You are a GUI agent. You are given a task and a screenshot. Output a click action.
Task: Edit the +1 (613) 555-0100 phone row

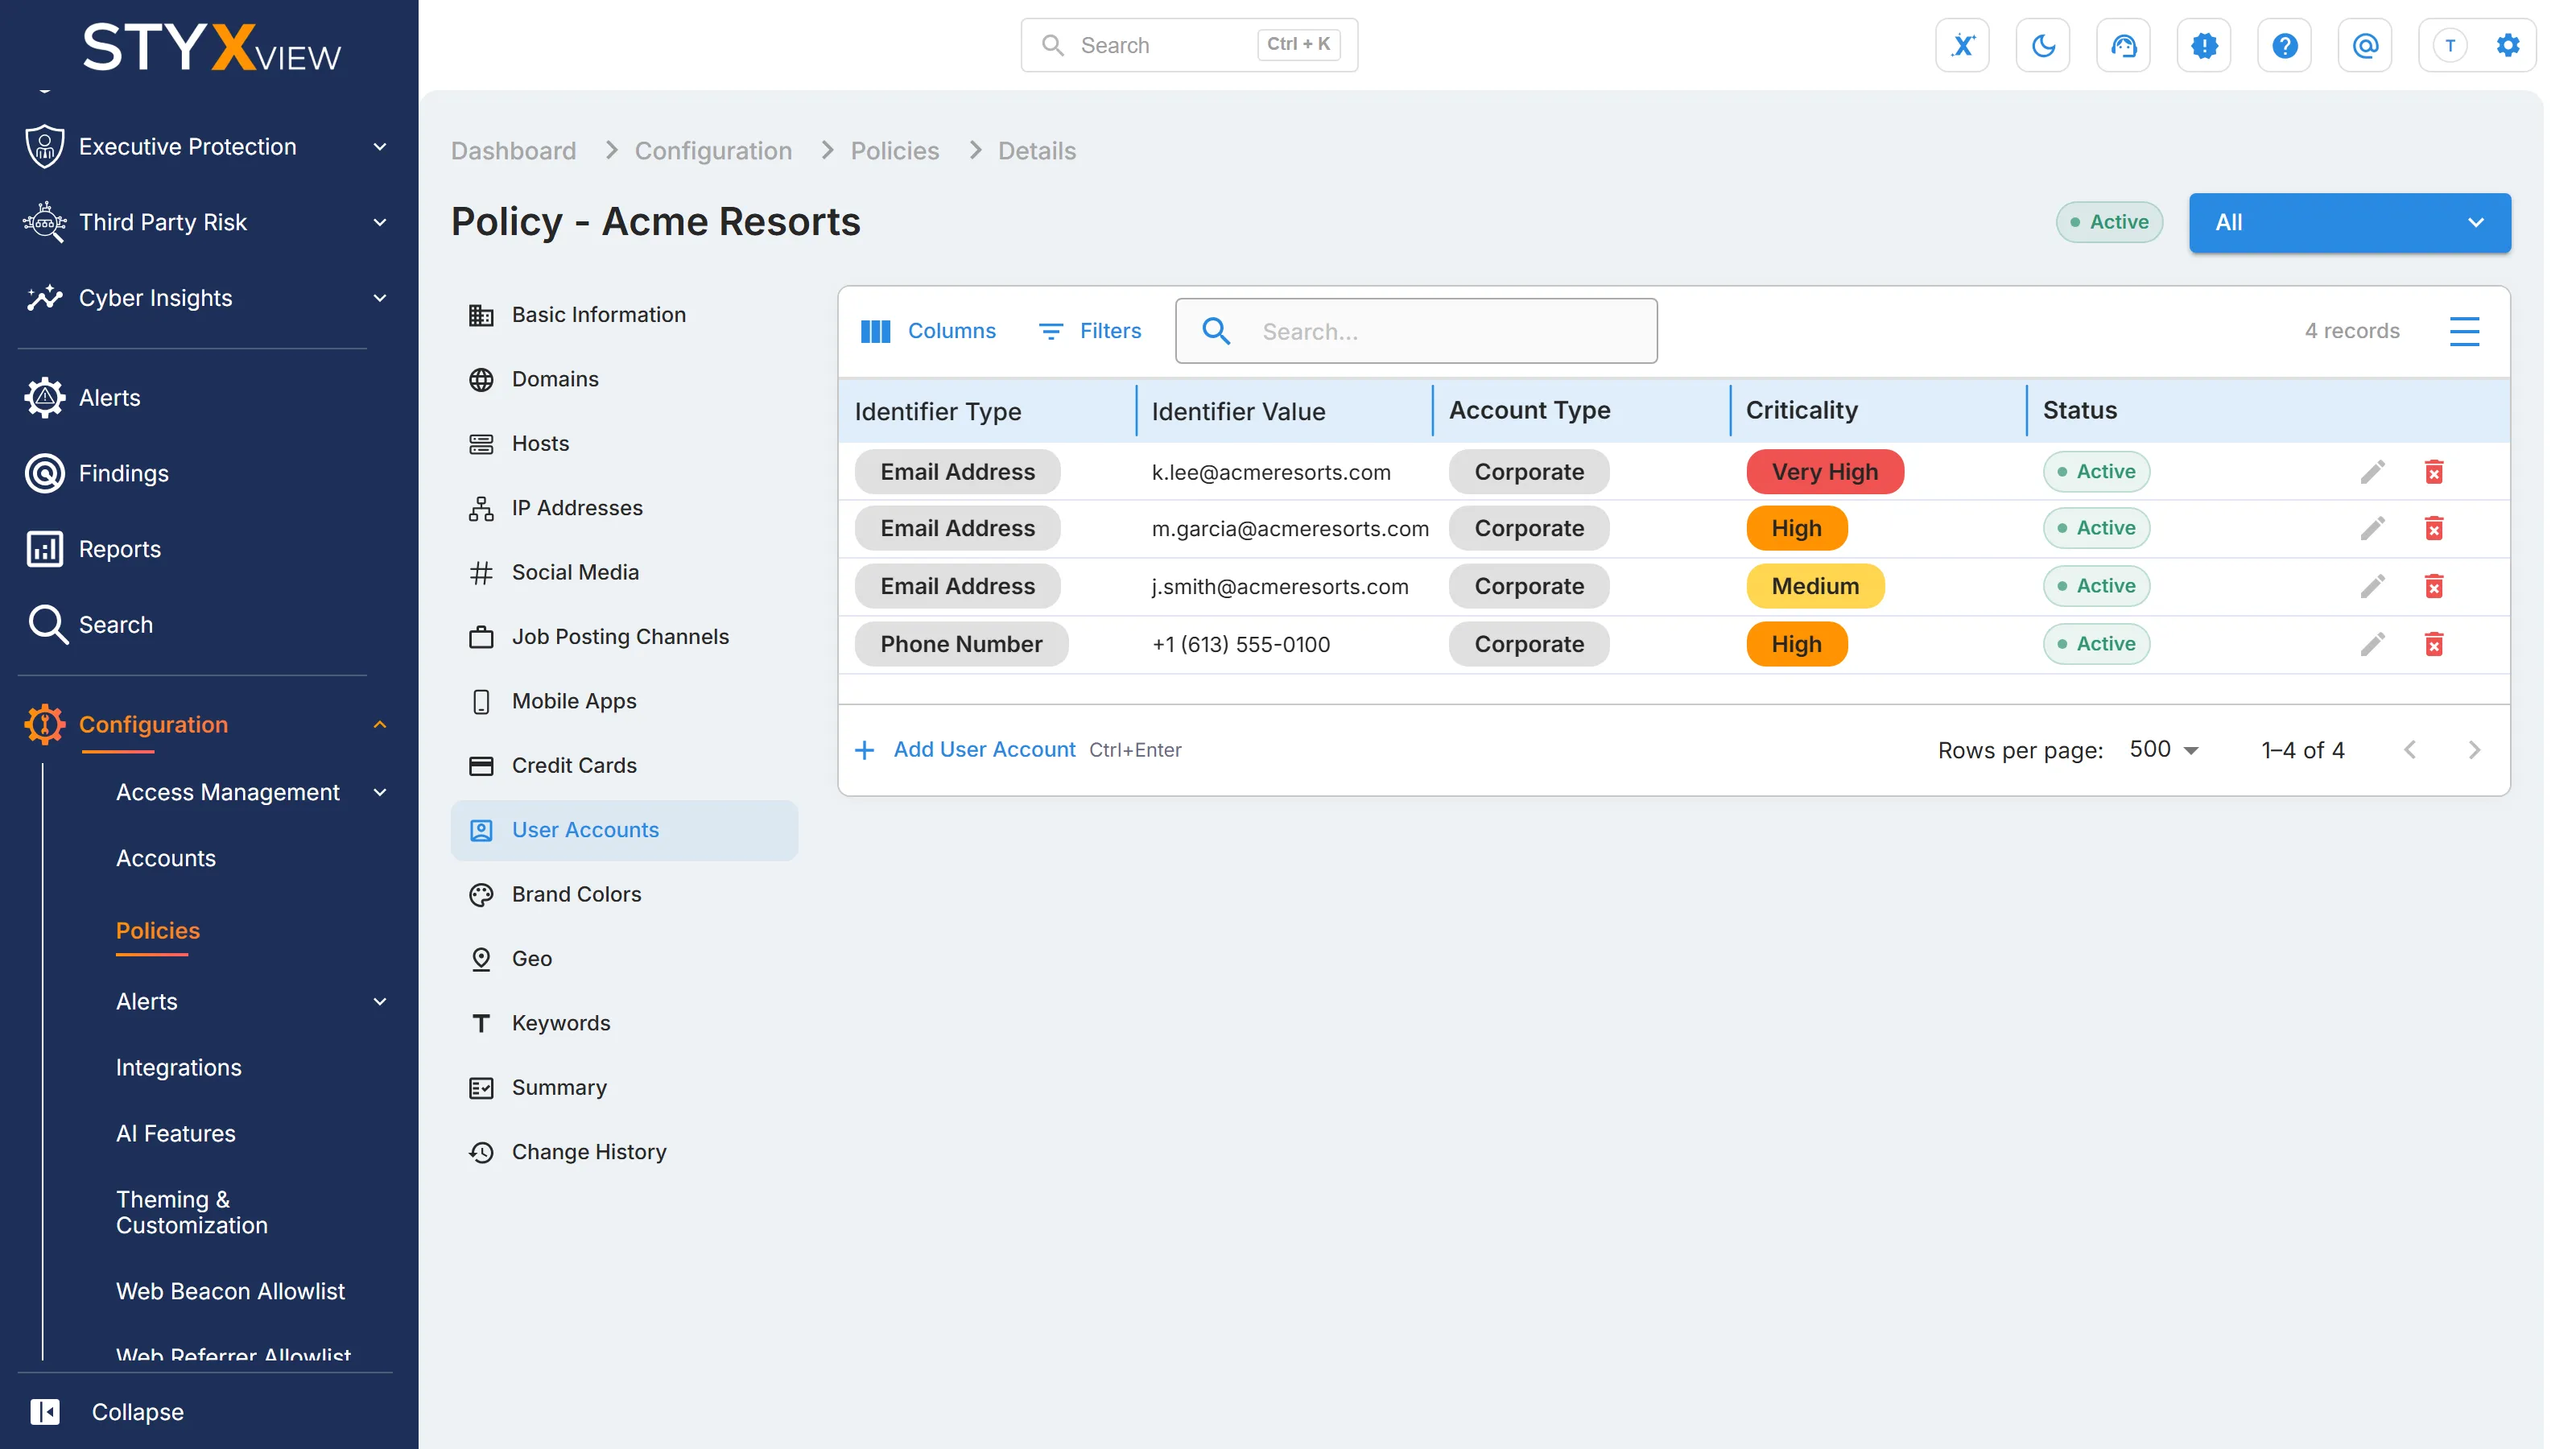(x=2373, y=644)
